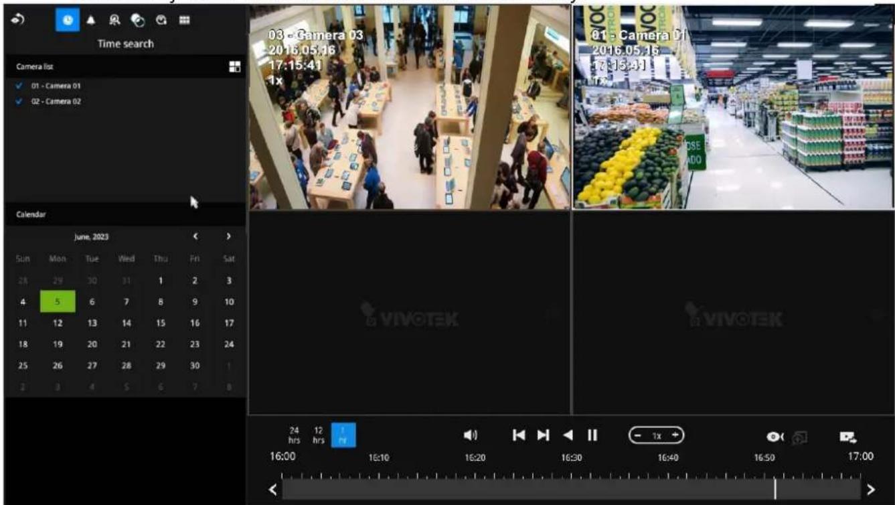The image size is (895, 505).
Task: Set timeline range to 24 hrs
Action: [x=295, y=435]
